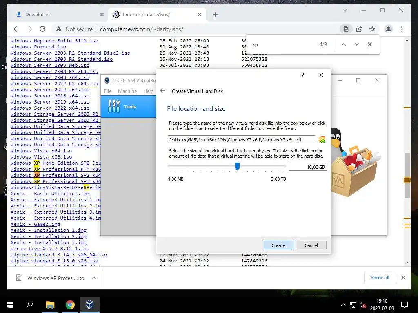Image resolution: width=418 pixels, height=313 pixels.
Task: Open the Windows Start menu
Action: (10, 305)
